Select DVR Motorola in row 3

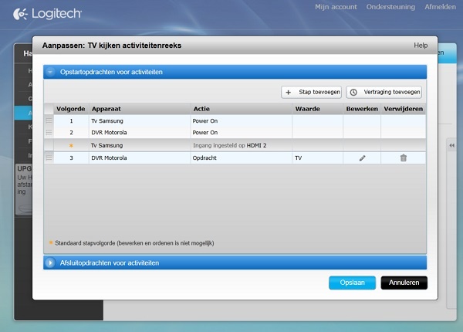pos(109,158)
